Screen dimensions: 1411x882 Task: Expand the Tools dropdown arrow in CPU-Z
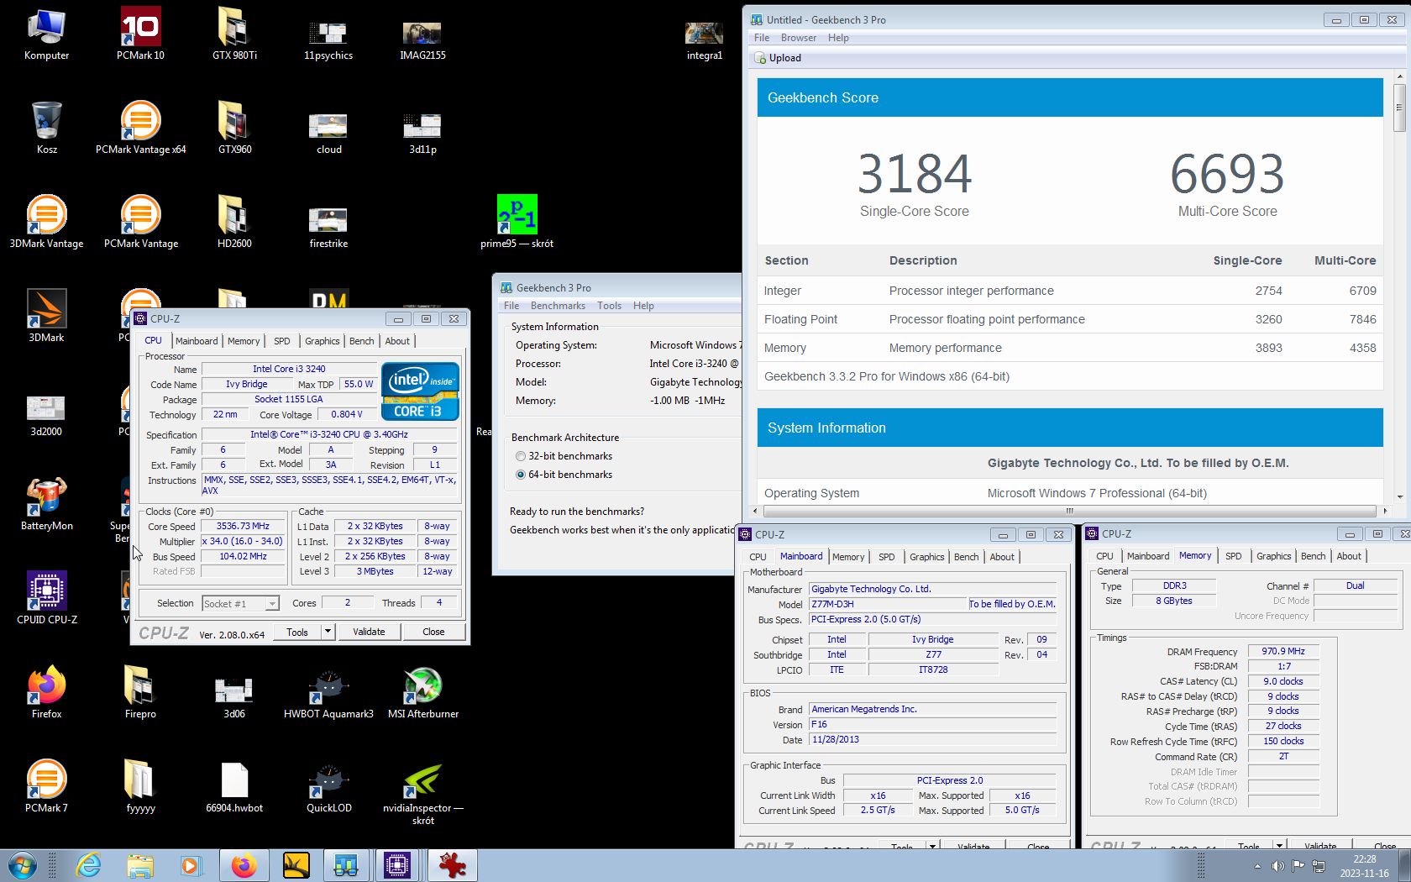point(328,632)
